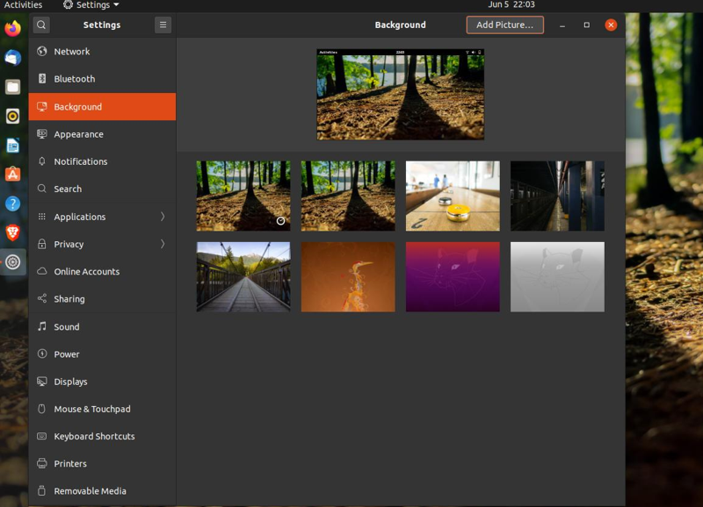Click the search magnifier icon in Settings header
The image size is (703, 507).
41,25
